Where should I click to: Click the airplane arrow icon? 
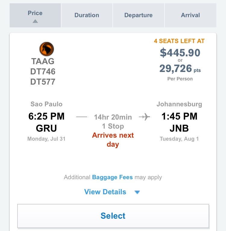pyautogui.click(x=144, y=117)
